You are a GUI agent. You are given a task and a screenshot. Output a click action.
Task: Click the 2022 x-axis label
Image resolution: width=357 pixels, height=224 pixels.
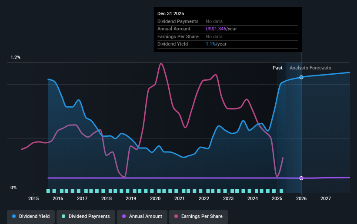pyautogui.click(x=204, y=198)
